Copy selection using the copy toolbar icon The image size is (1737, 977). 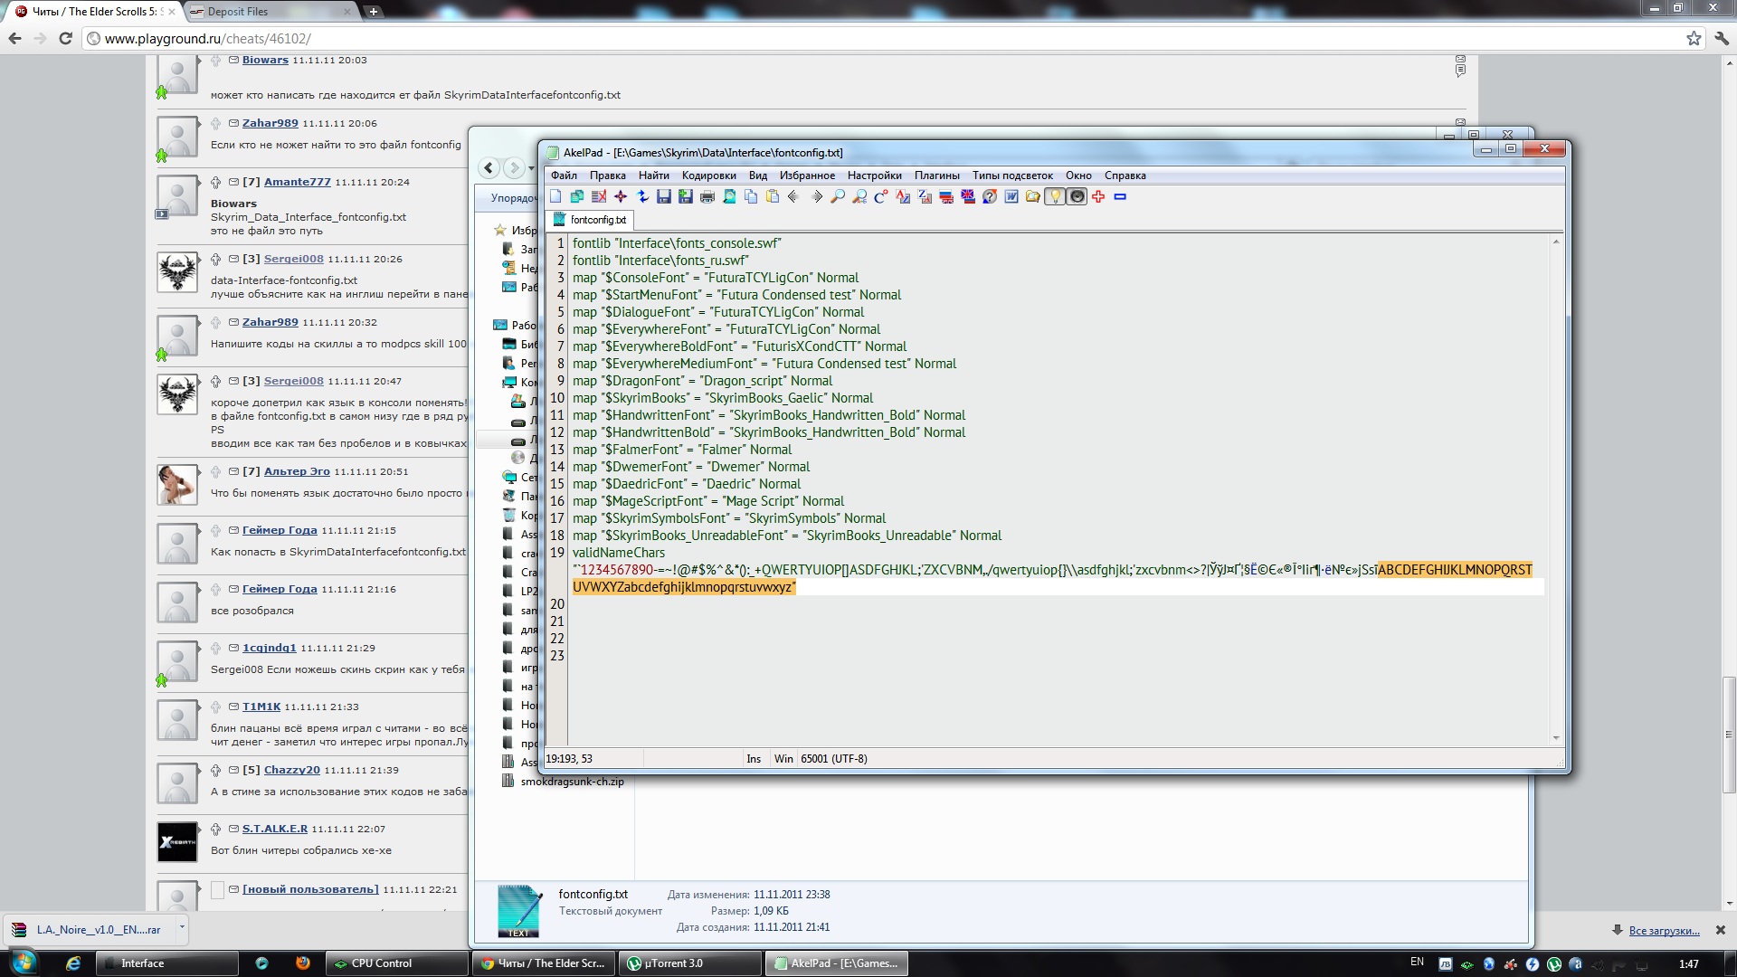click(x=751, y=196)
